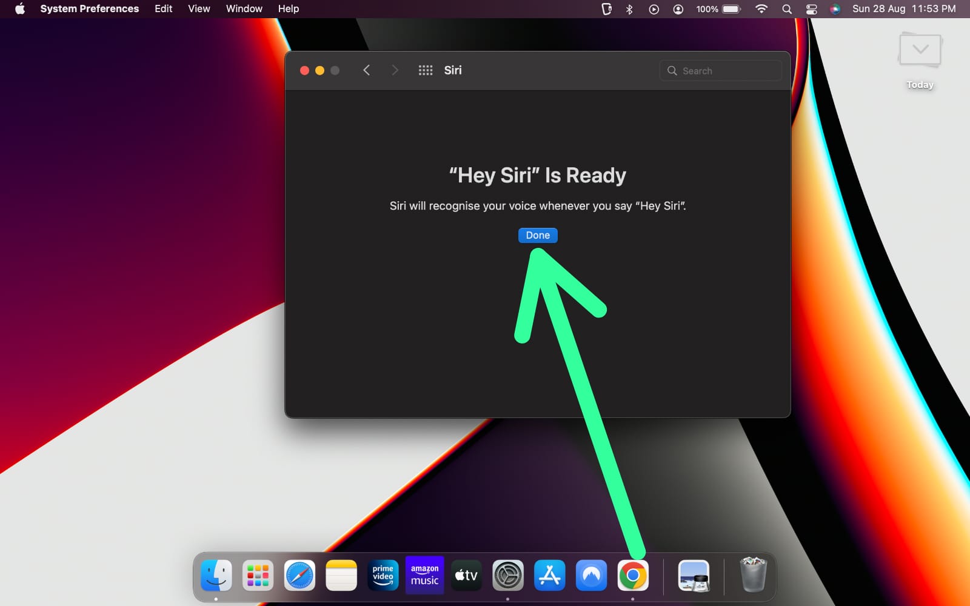Open Amazon Music from the Dock

424,575
